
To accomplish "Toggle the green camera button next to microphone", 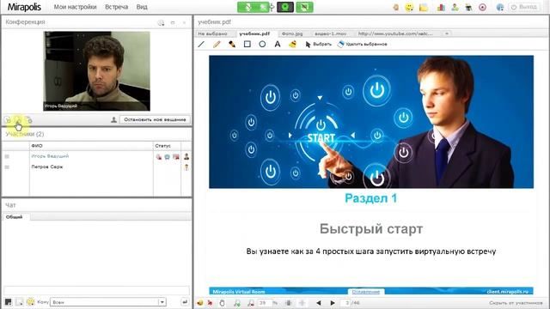I will tap(263, 7).
